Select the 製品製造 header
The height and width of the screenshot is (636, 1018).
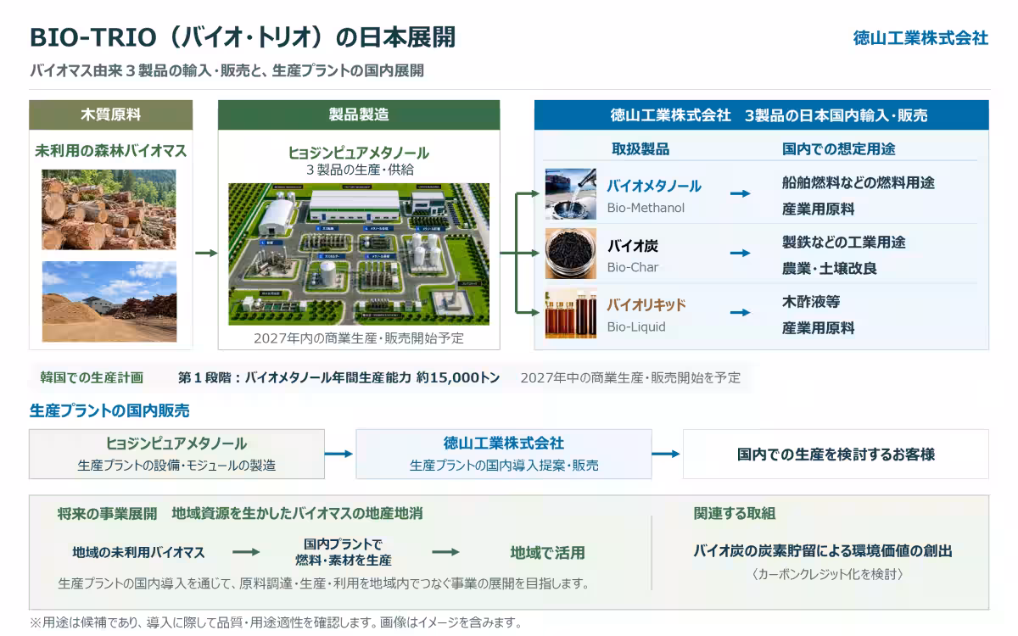click(x=359, y=115)
